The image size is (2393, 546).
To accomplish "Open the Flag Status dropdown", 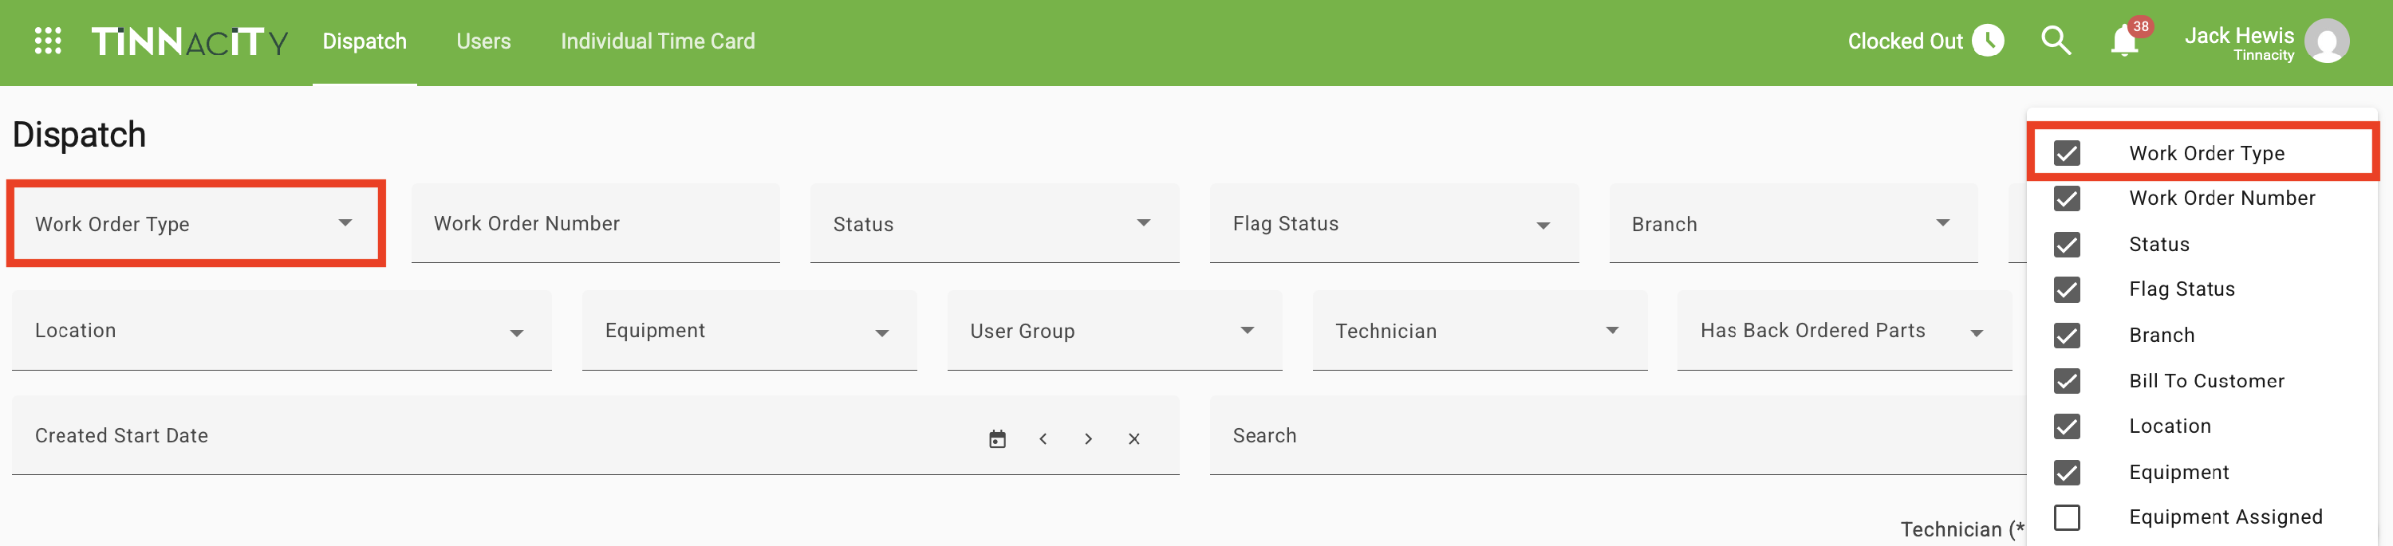I will pyautogui.click(x=1394, y=224).
